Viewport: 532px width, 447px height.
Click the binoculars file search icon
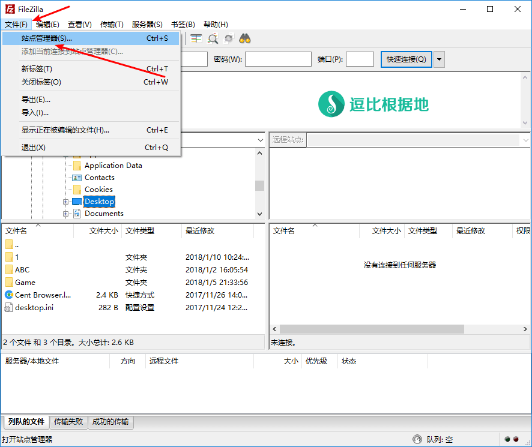pos(245,39)
